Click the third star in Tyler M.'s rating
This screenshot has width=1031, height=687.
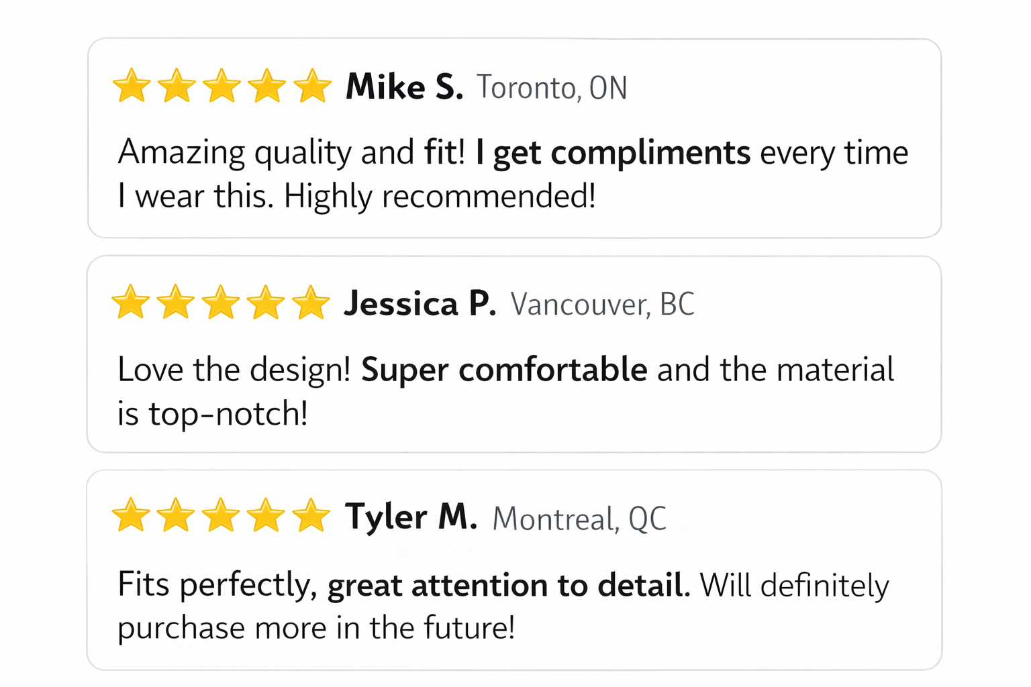[220, 516]
